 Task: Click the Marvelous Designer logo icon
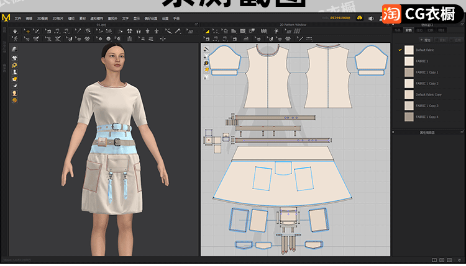[6, 18]
